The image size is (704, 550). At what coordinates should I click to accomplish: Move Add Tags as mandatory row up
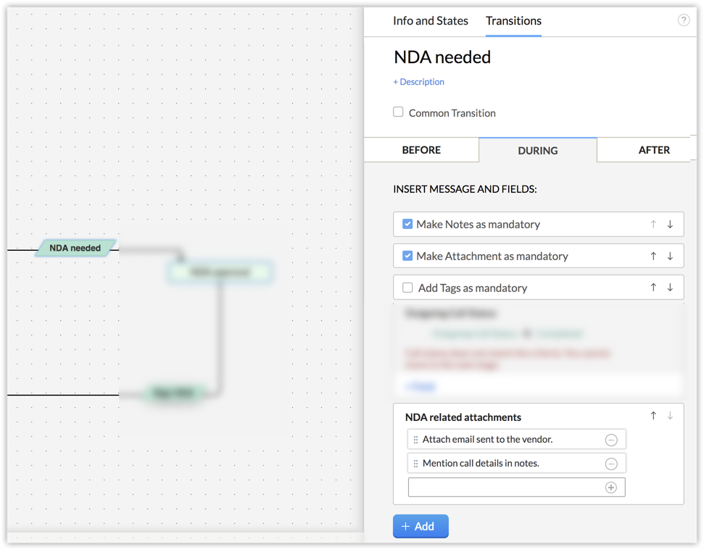[653, 288]
